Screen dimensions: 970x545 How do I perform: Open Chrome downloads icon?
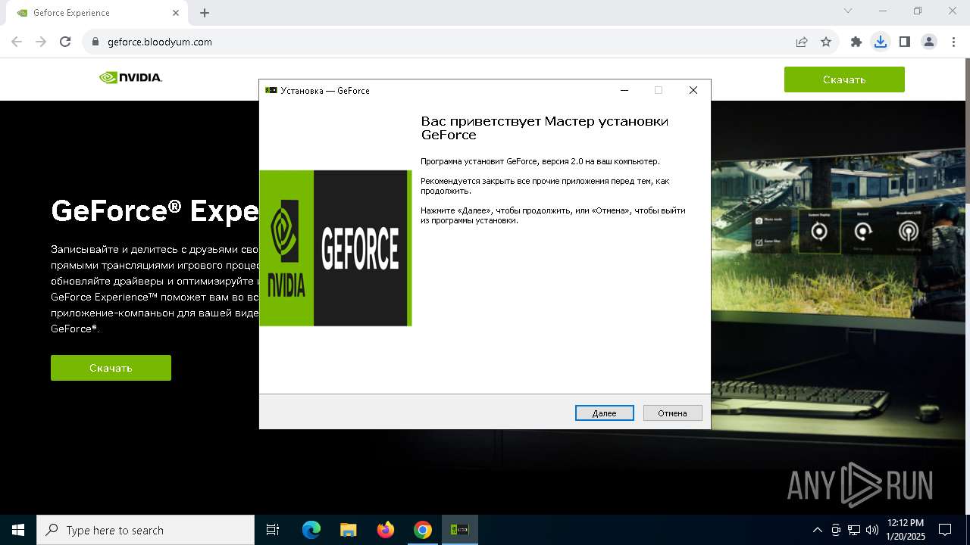[880, 42]
